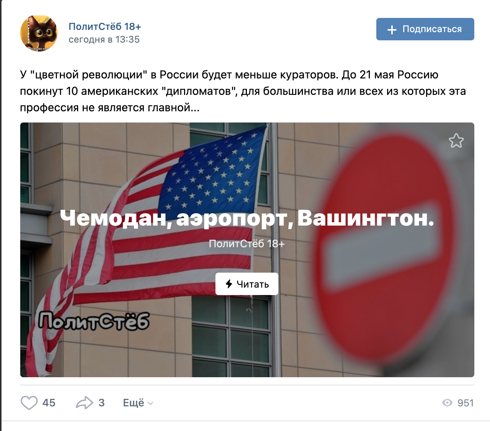Image resolution: width=490 pixels, height=431 pixels.
Task: Click the share count 3
Action: click(x=101, y=403)
